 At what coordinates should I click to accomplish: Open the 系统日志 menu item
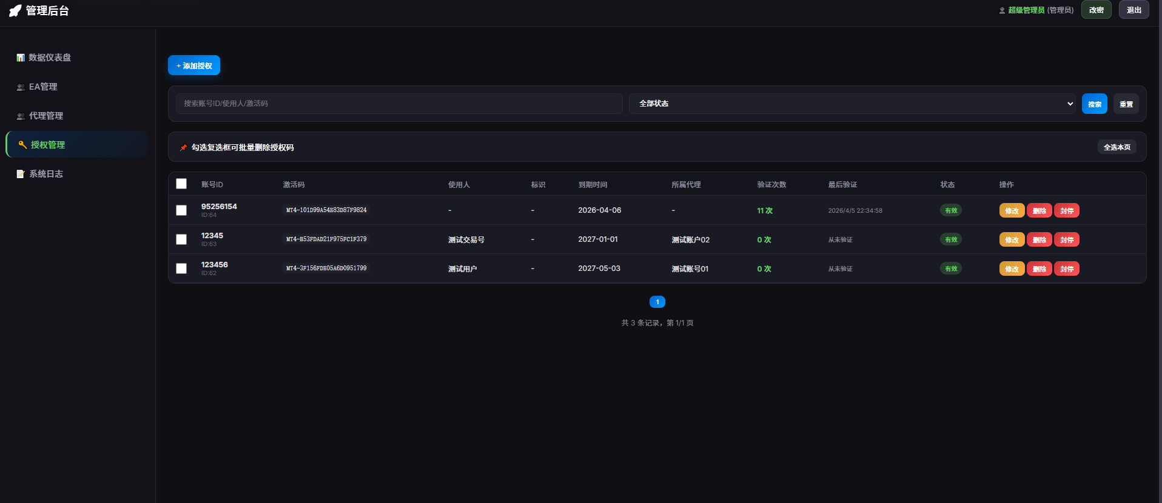point(46,174)
